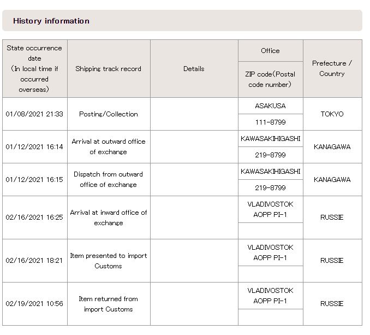Viewport: 370px width, 335px height.
Task: Click the Details column header
Action: (194, 68)
